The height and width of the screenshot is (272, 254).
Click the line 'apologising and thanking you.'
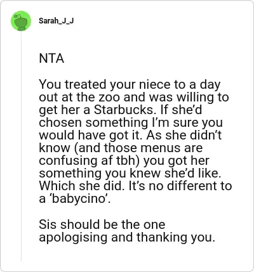click(127, 237)
